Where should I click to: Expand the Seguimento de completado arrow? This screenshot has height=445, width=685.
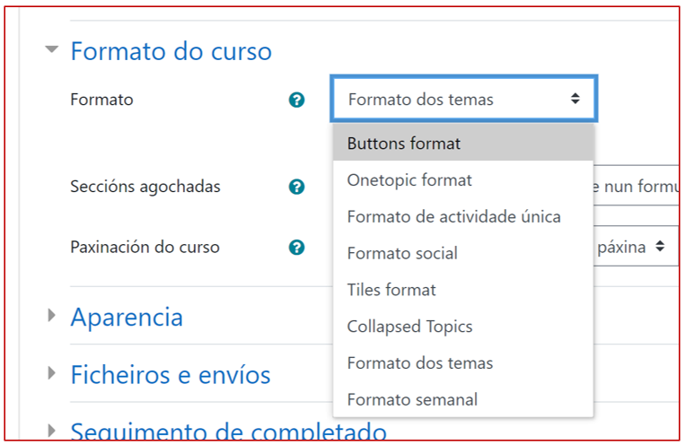[52, 431]
